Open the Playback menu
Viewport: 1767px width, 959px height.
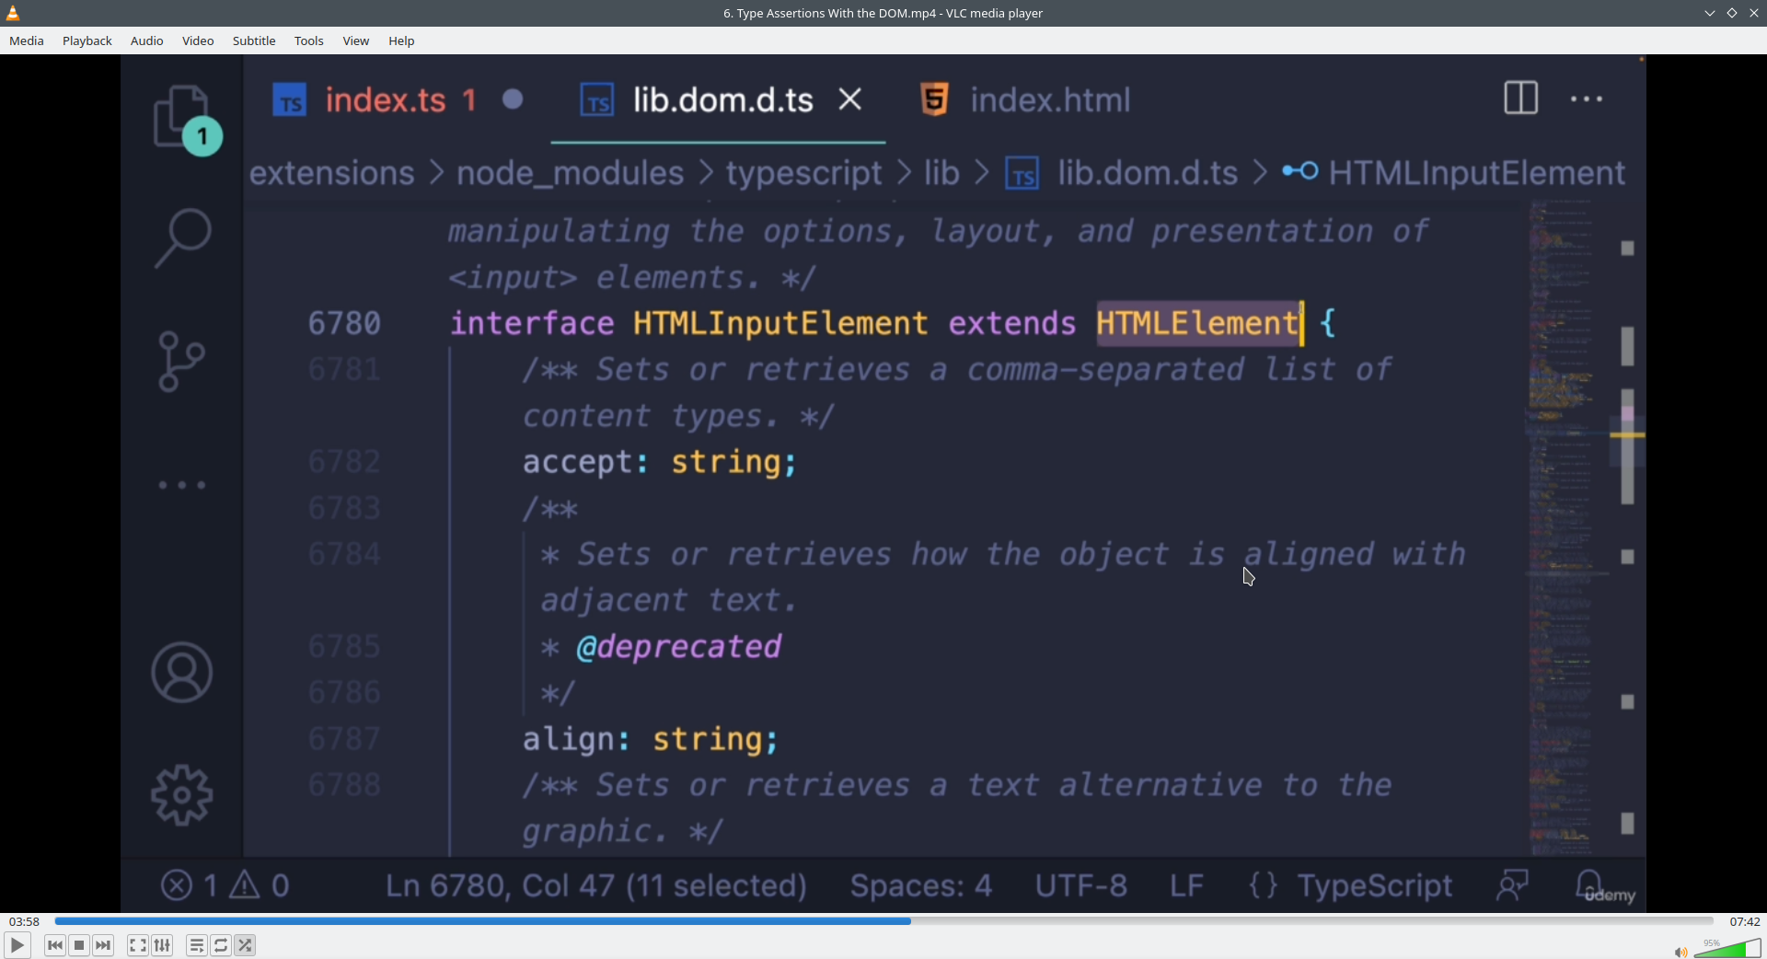click(x=87, y=40)
